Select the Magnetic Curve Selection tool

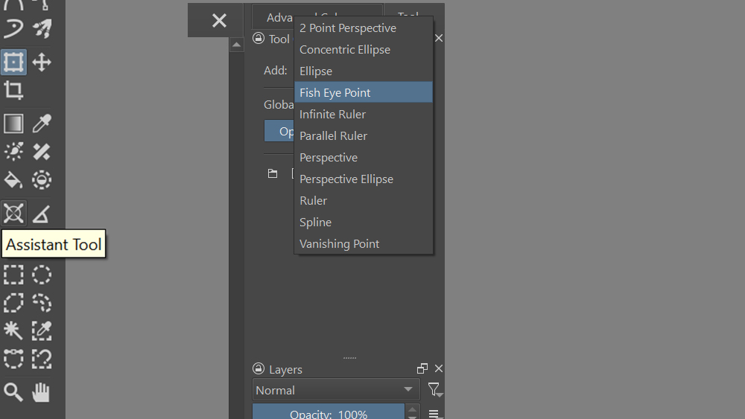[x=42, y=359]
